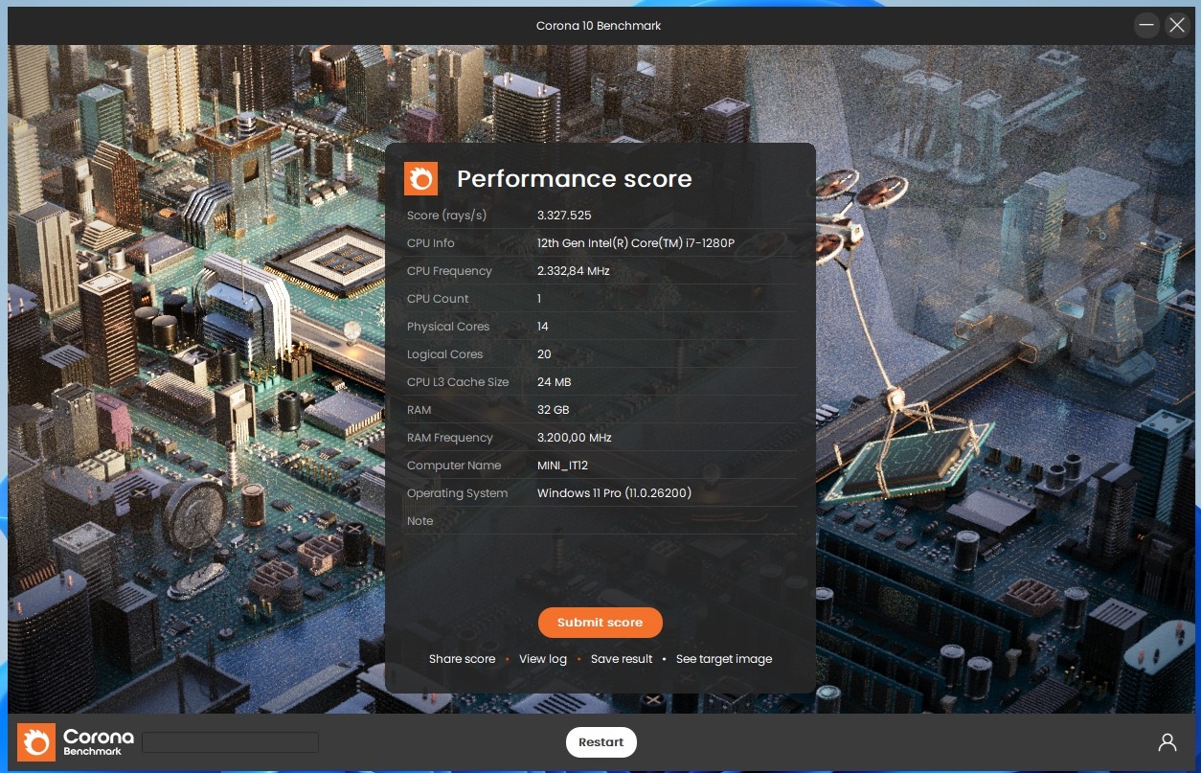Open the user account profile icon

click(1167, 742)
